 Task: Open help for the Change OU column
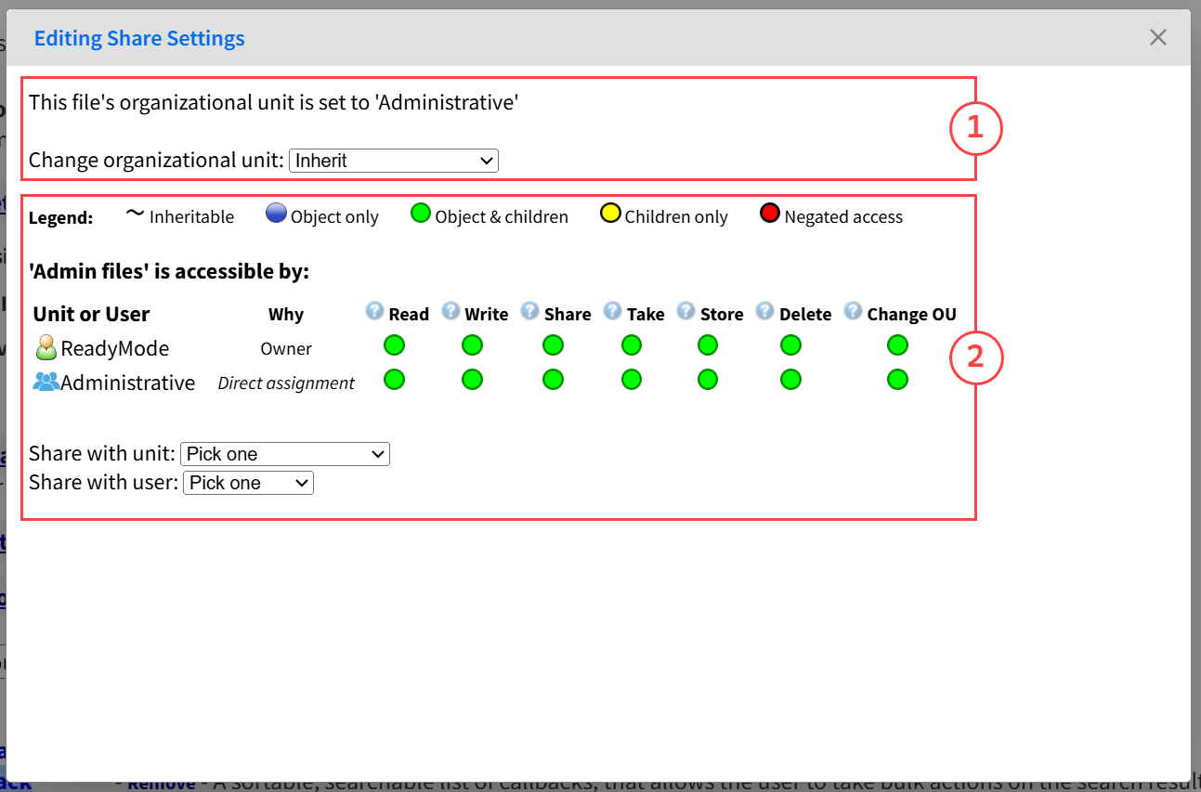tap(853, 311)
